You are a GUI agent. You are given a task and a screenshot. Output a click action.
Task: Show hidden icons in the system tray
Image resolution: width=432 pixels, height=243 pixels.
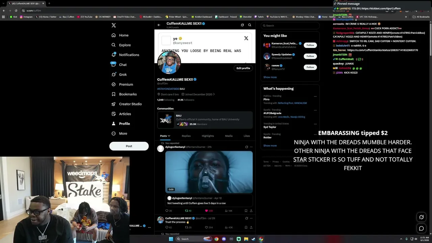click(x=401, y=239)
